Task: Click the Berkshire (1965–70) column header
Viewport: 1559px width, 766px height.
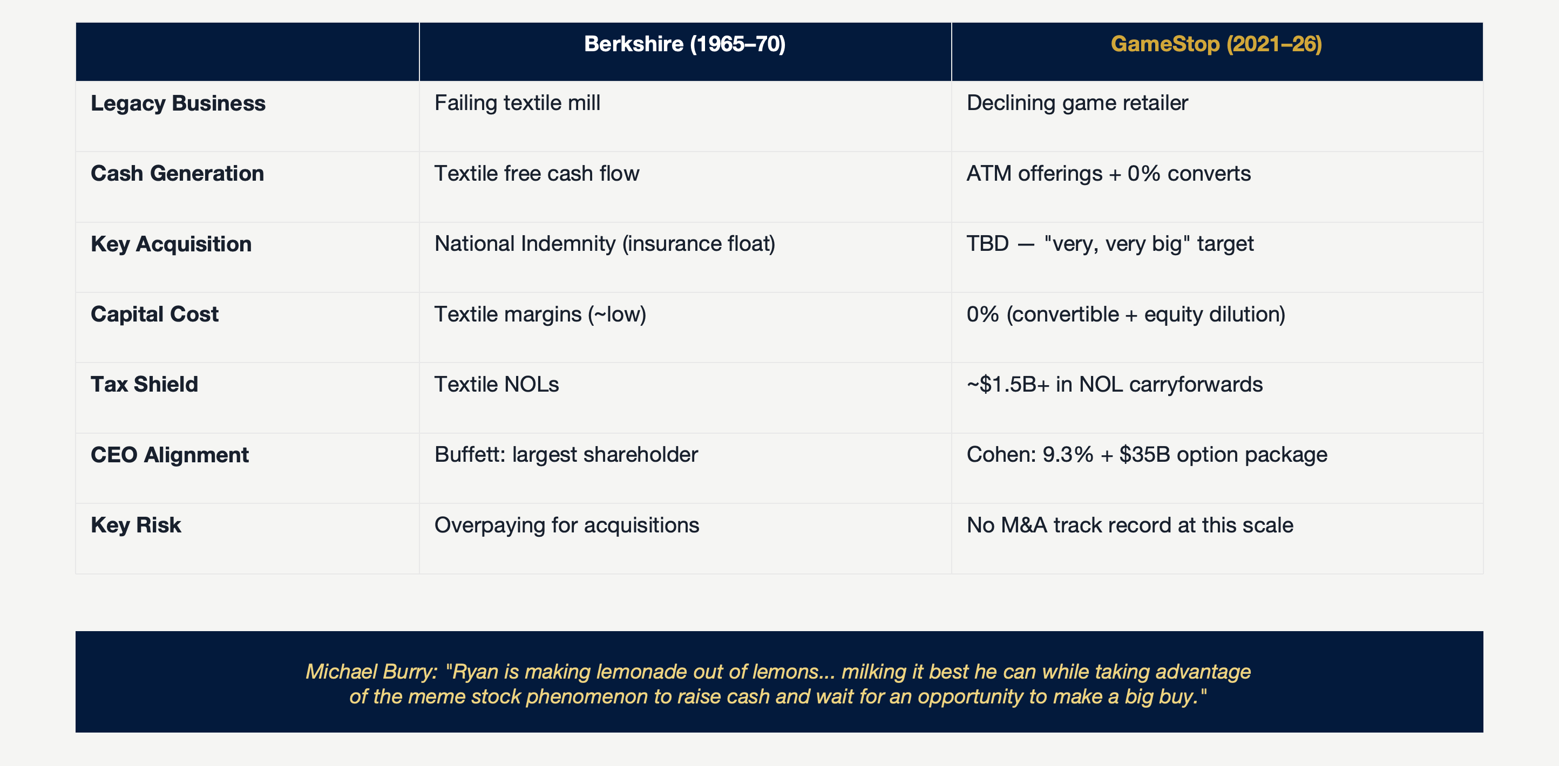Action: 684,44
